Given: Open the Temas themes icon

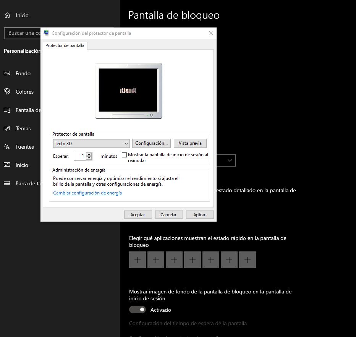Looking at the screenshot, I should click(x=7, y=128).
